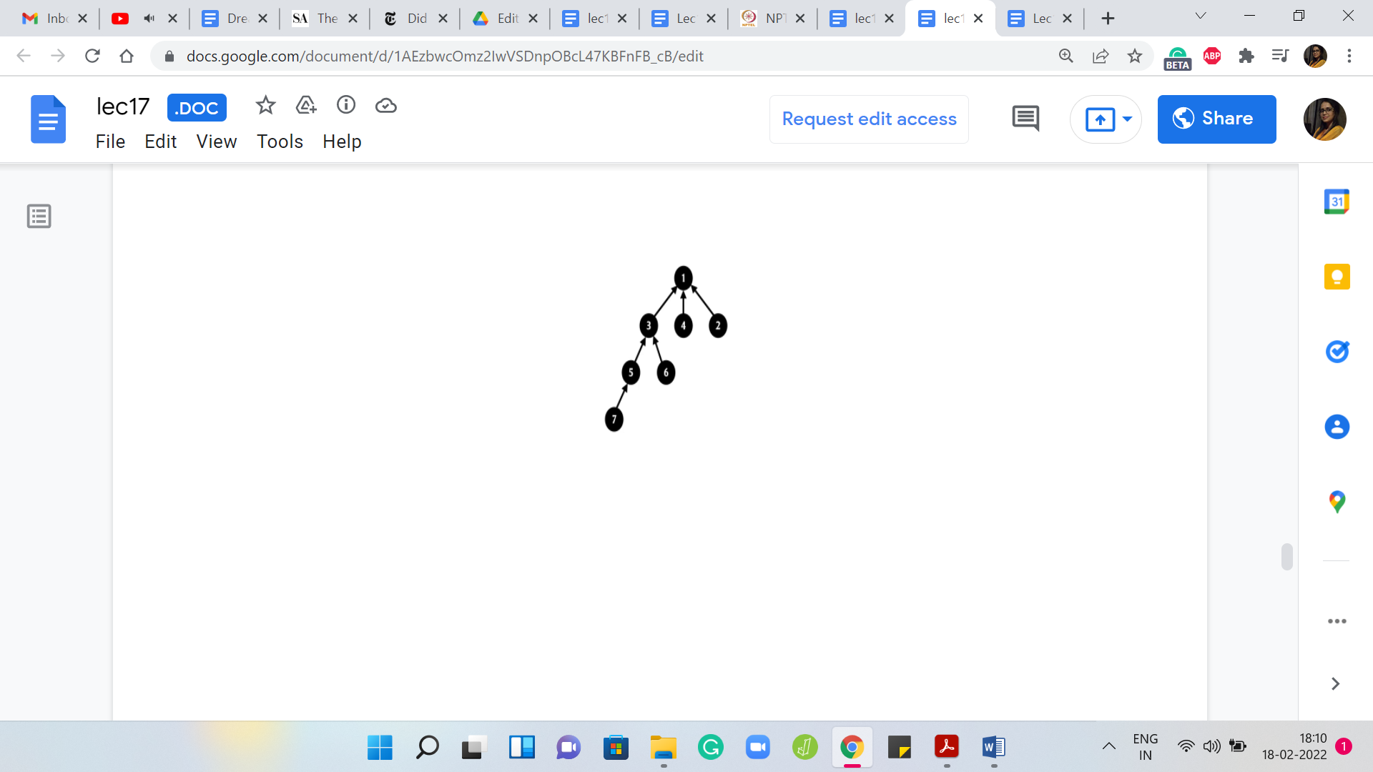The height and width of the screenshot is (772, 1373).
Task: Show hidden system tray icons
Action: 1108,746
